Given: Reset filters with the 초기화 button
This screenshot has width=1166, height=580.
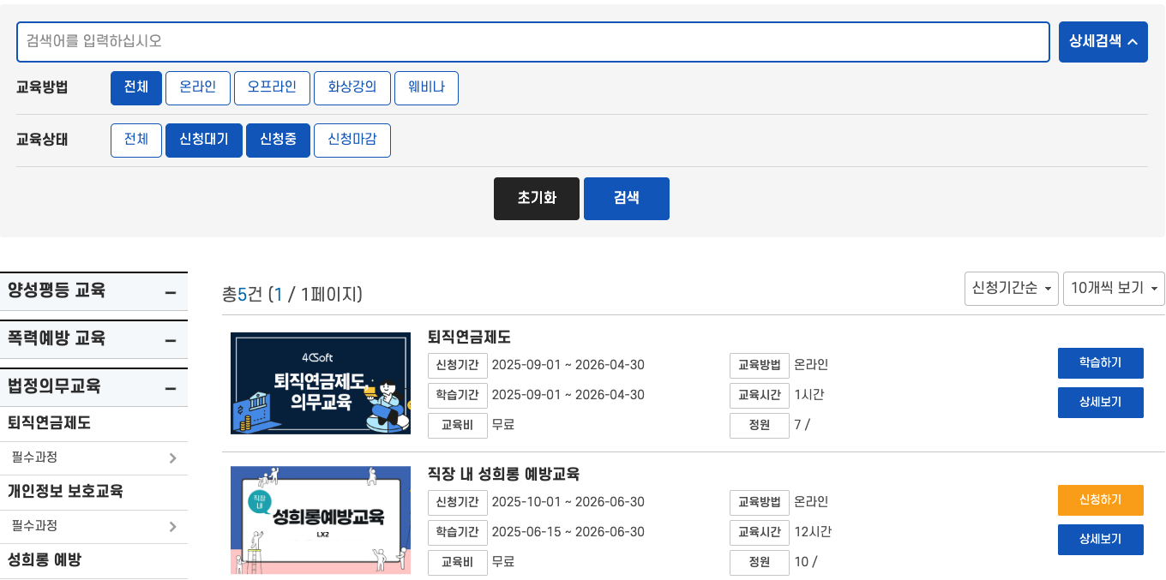Looking at the screenshot, I should (x=537, y=199).
